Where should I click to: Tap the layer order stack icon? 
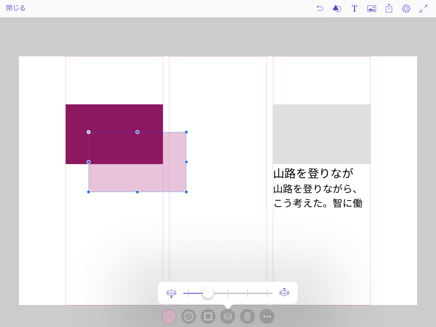click(228, 316)
